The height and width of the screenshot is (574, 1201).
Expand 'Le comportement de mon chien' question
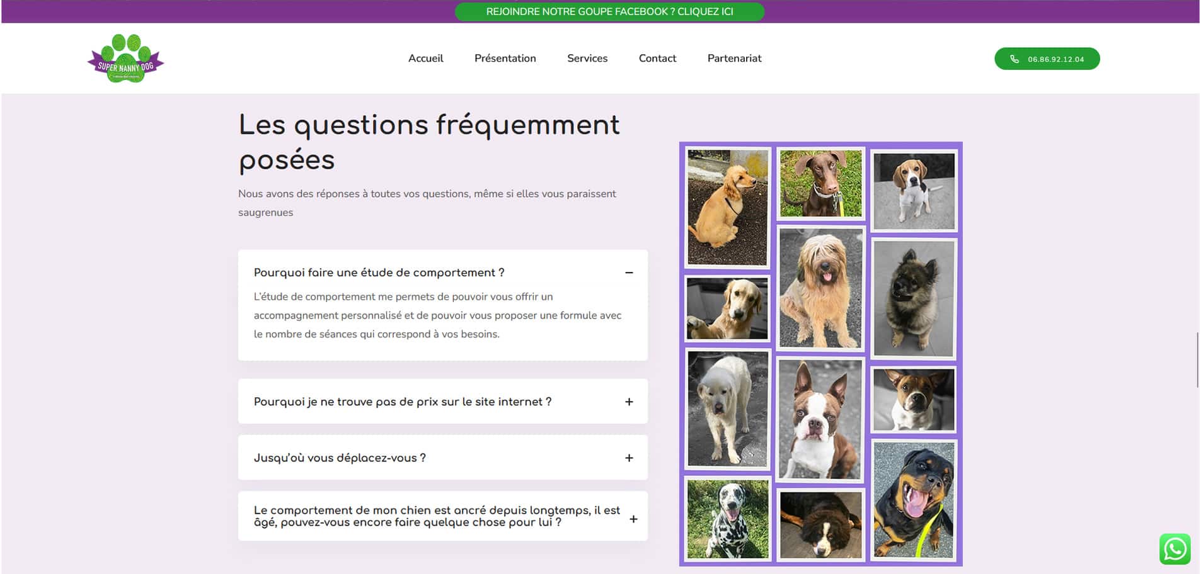coord(436,516)
